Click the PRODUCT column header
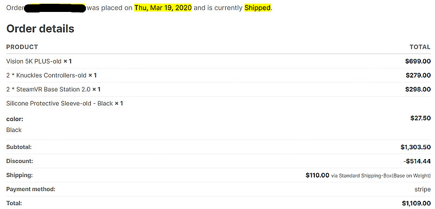Screen dimensions: 435x209 click(x=22, y=47)
